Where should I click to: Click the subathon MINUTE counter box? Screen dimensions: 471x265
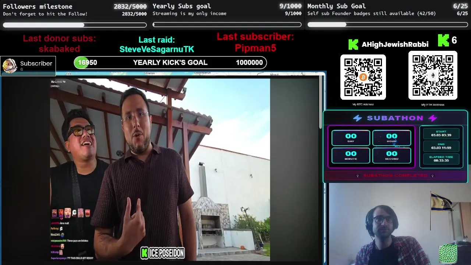351,155
